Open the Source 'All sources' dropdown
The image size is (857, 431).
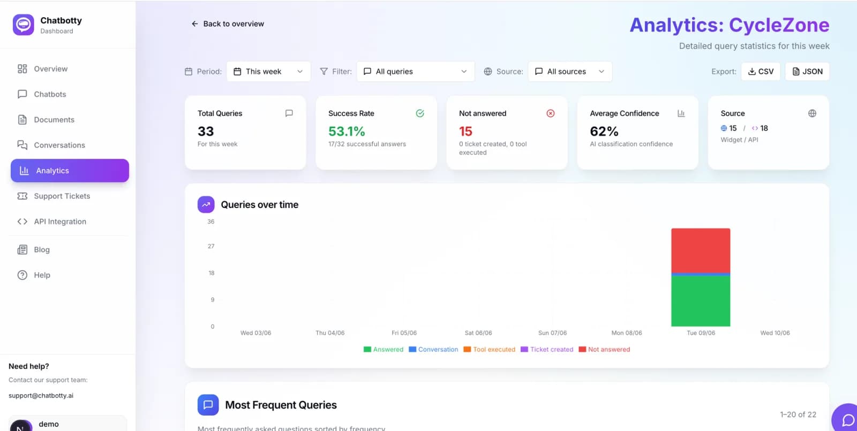(x=570, y=72)
